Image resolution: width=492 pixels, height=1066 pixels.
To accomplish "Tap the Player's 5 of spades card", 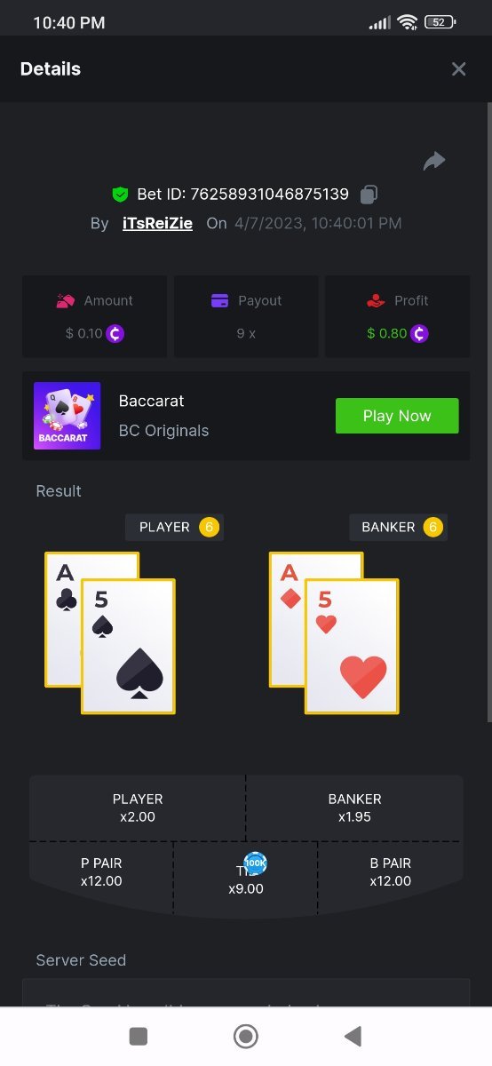I will tap(128, 646).
